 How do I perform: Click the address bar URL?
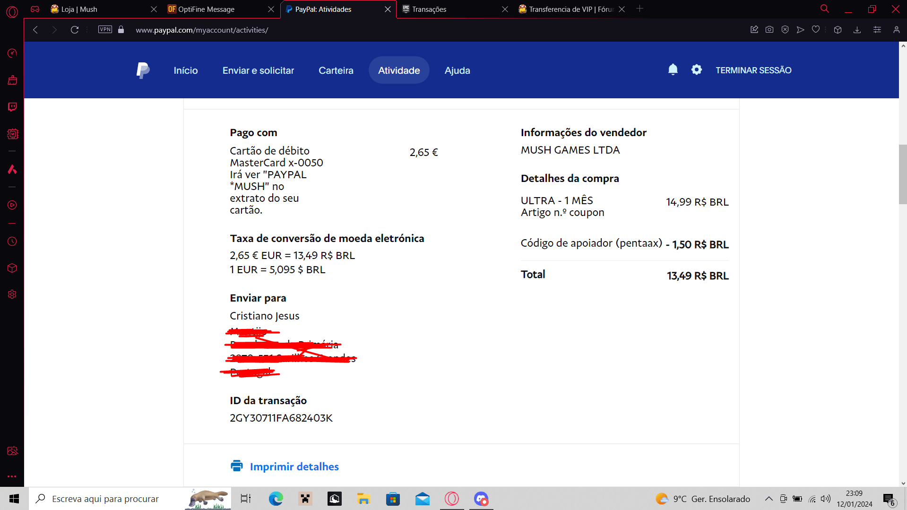202,30
